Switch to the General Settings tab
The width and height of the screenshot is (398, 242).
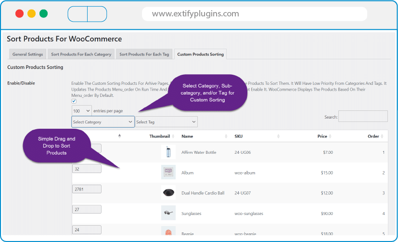(x=27, y=54)
